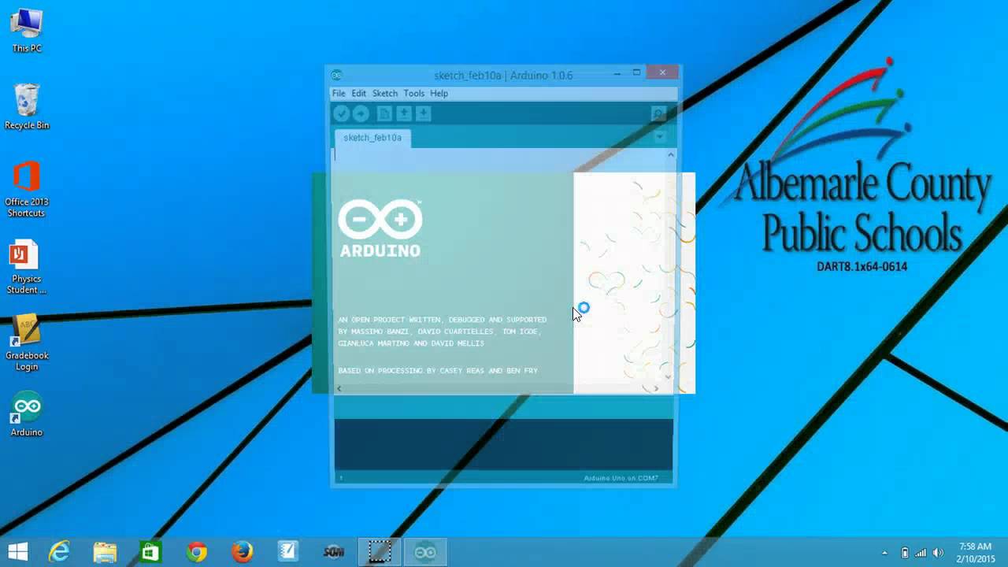Select the Gradebook Login desktop shortcut
The height and width of the screenshot is (567, 1008).
(27, 344)
